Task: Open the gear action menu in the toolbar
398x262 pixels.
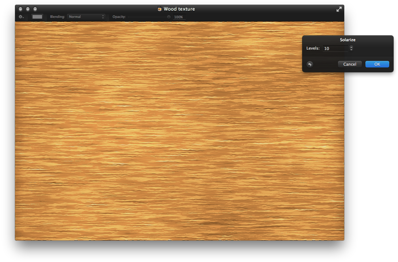Action: [20, 17]
